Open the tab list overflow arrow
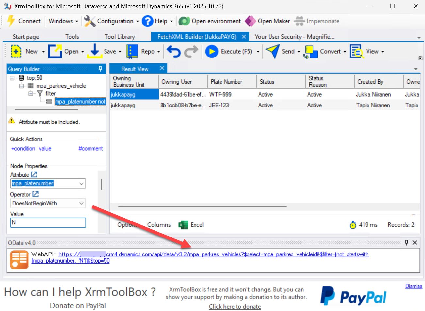This screenshot has height=311, width=425. [x=419, y=37]
